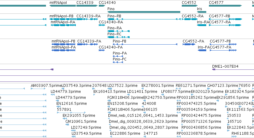Image resolution: width=254 pixels, height=138 pixels.
Task: Select EST EK291055.5prime
Action: [79, 116]
